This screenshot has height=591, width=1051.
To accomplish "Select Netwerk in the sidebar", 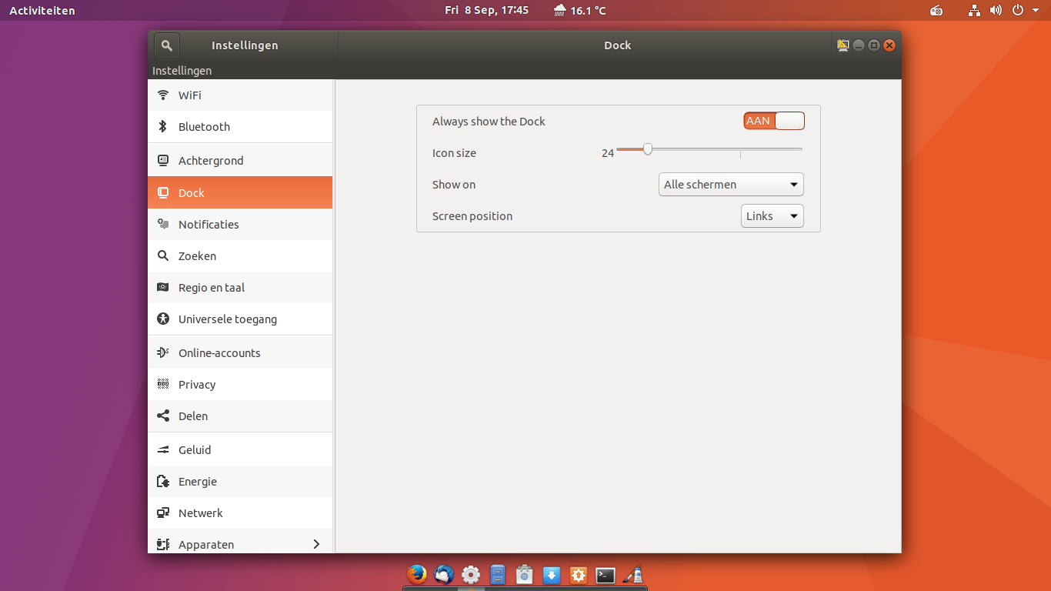I will (x=240, y=513).
